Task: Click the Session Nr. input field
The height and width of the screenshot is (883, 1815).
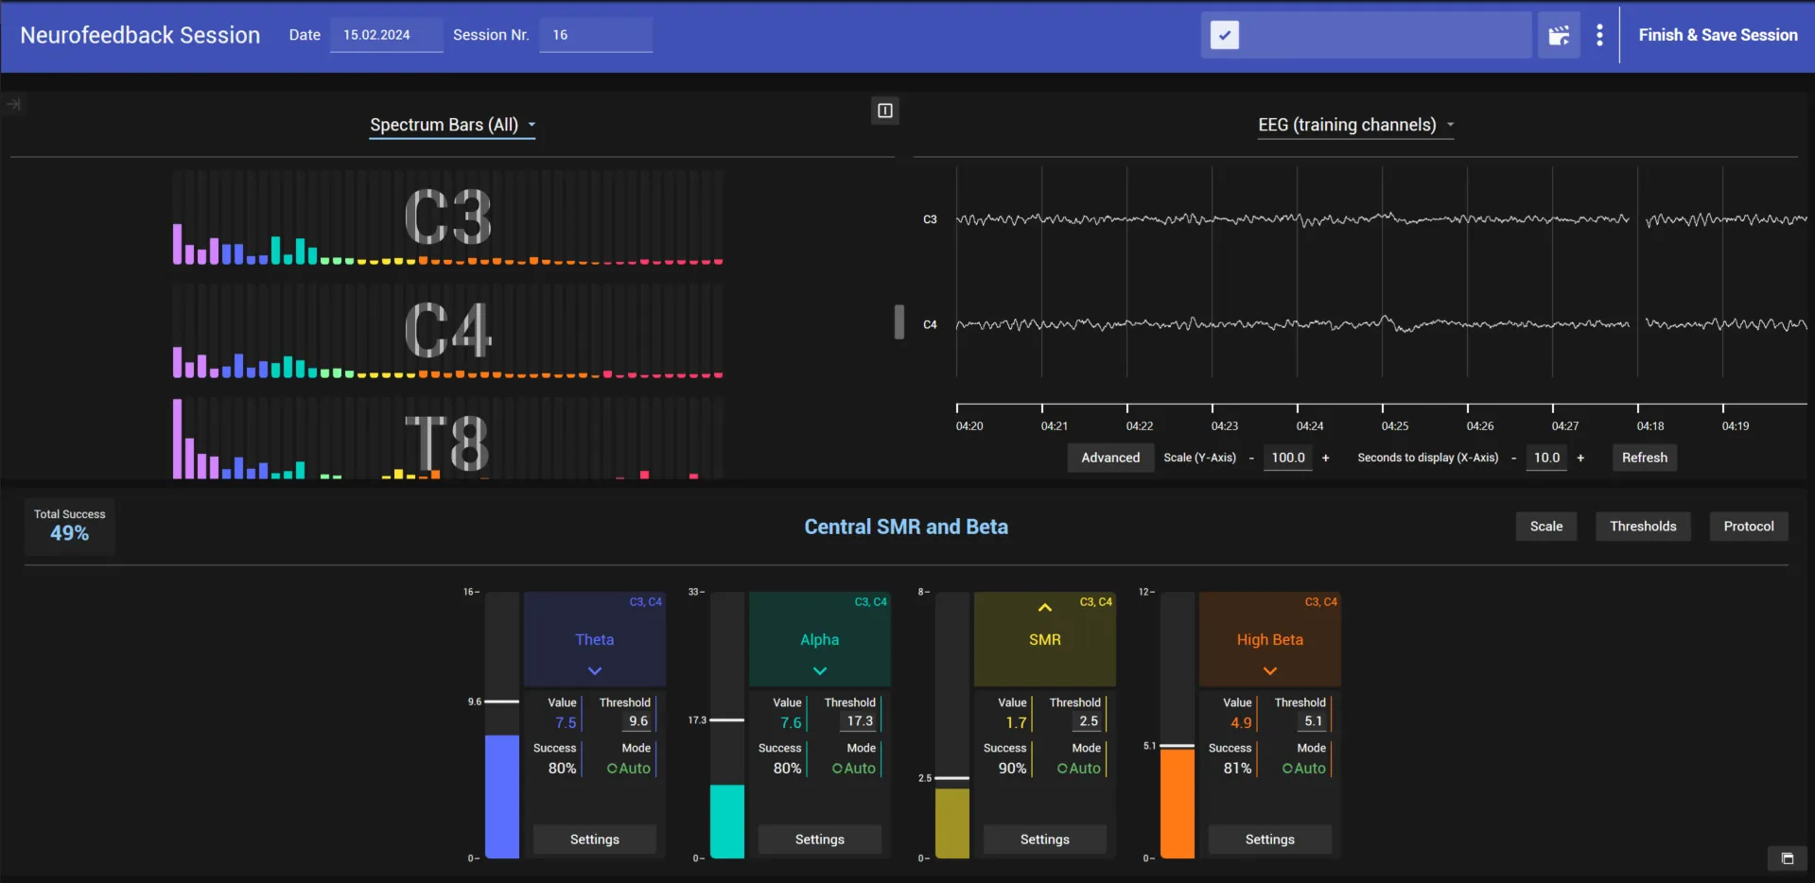Action: [596, 35]
